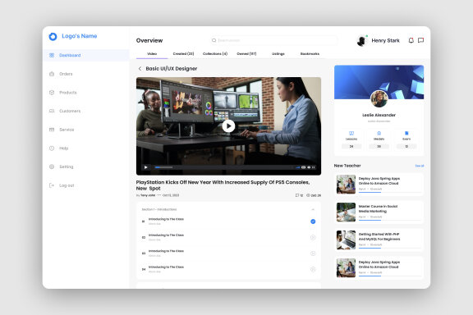Image resolution: width=473 pixels, height=315 pixels.
Task: Click the Medals icon in profile card
Action: pyautogui.click(x=379, y=133)
